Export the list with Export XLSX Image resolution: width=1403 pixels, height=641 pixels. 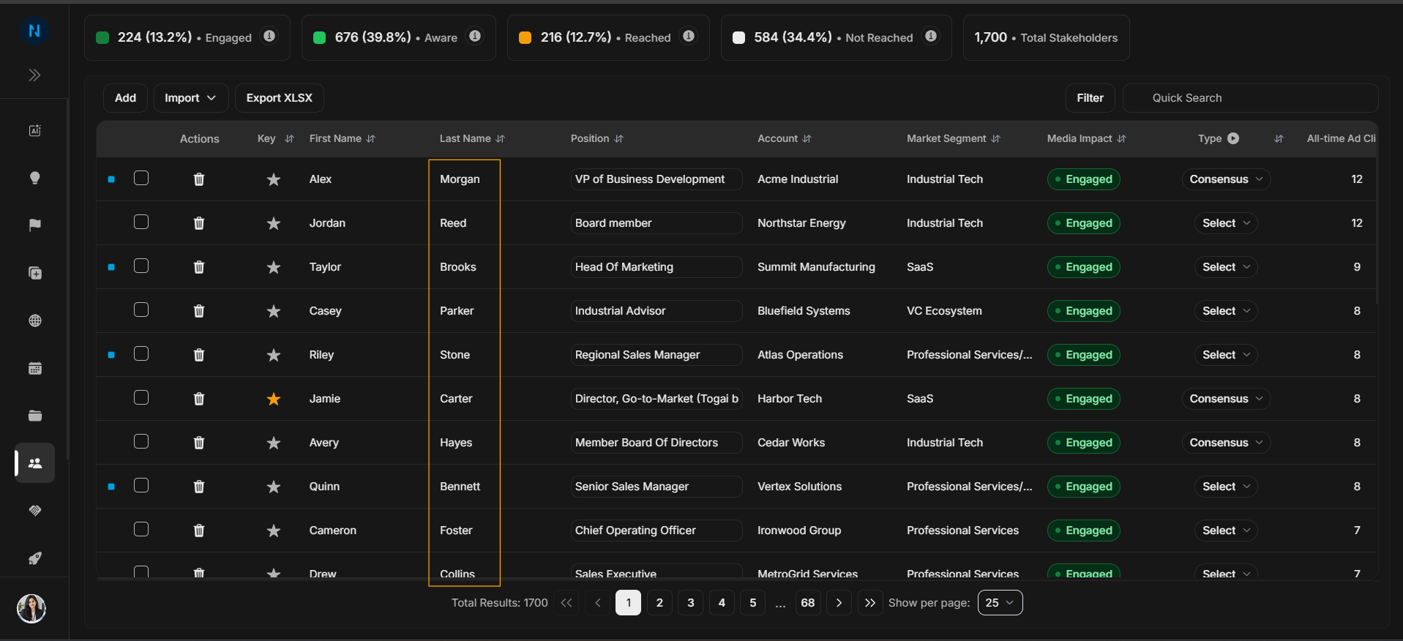279,98
